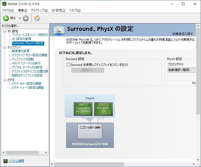Open プレビューによるイメージ設定 tree item
The height and width of the screenshot is (167, 201).
click(x=30, y=35)
